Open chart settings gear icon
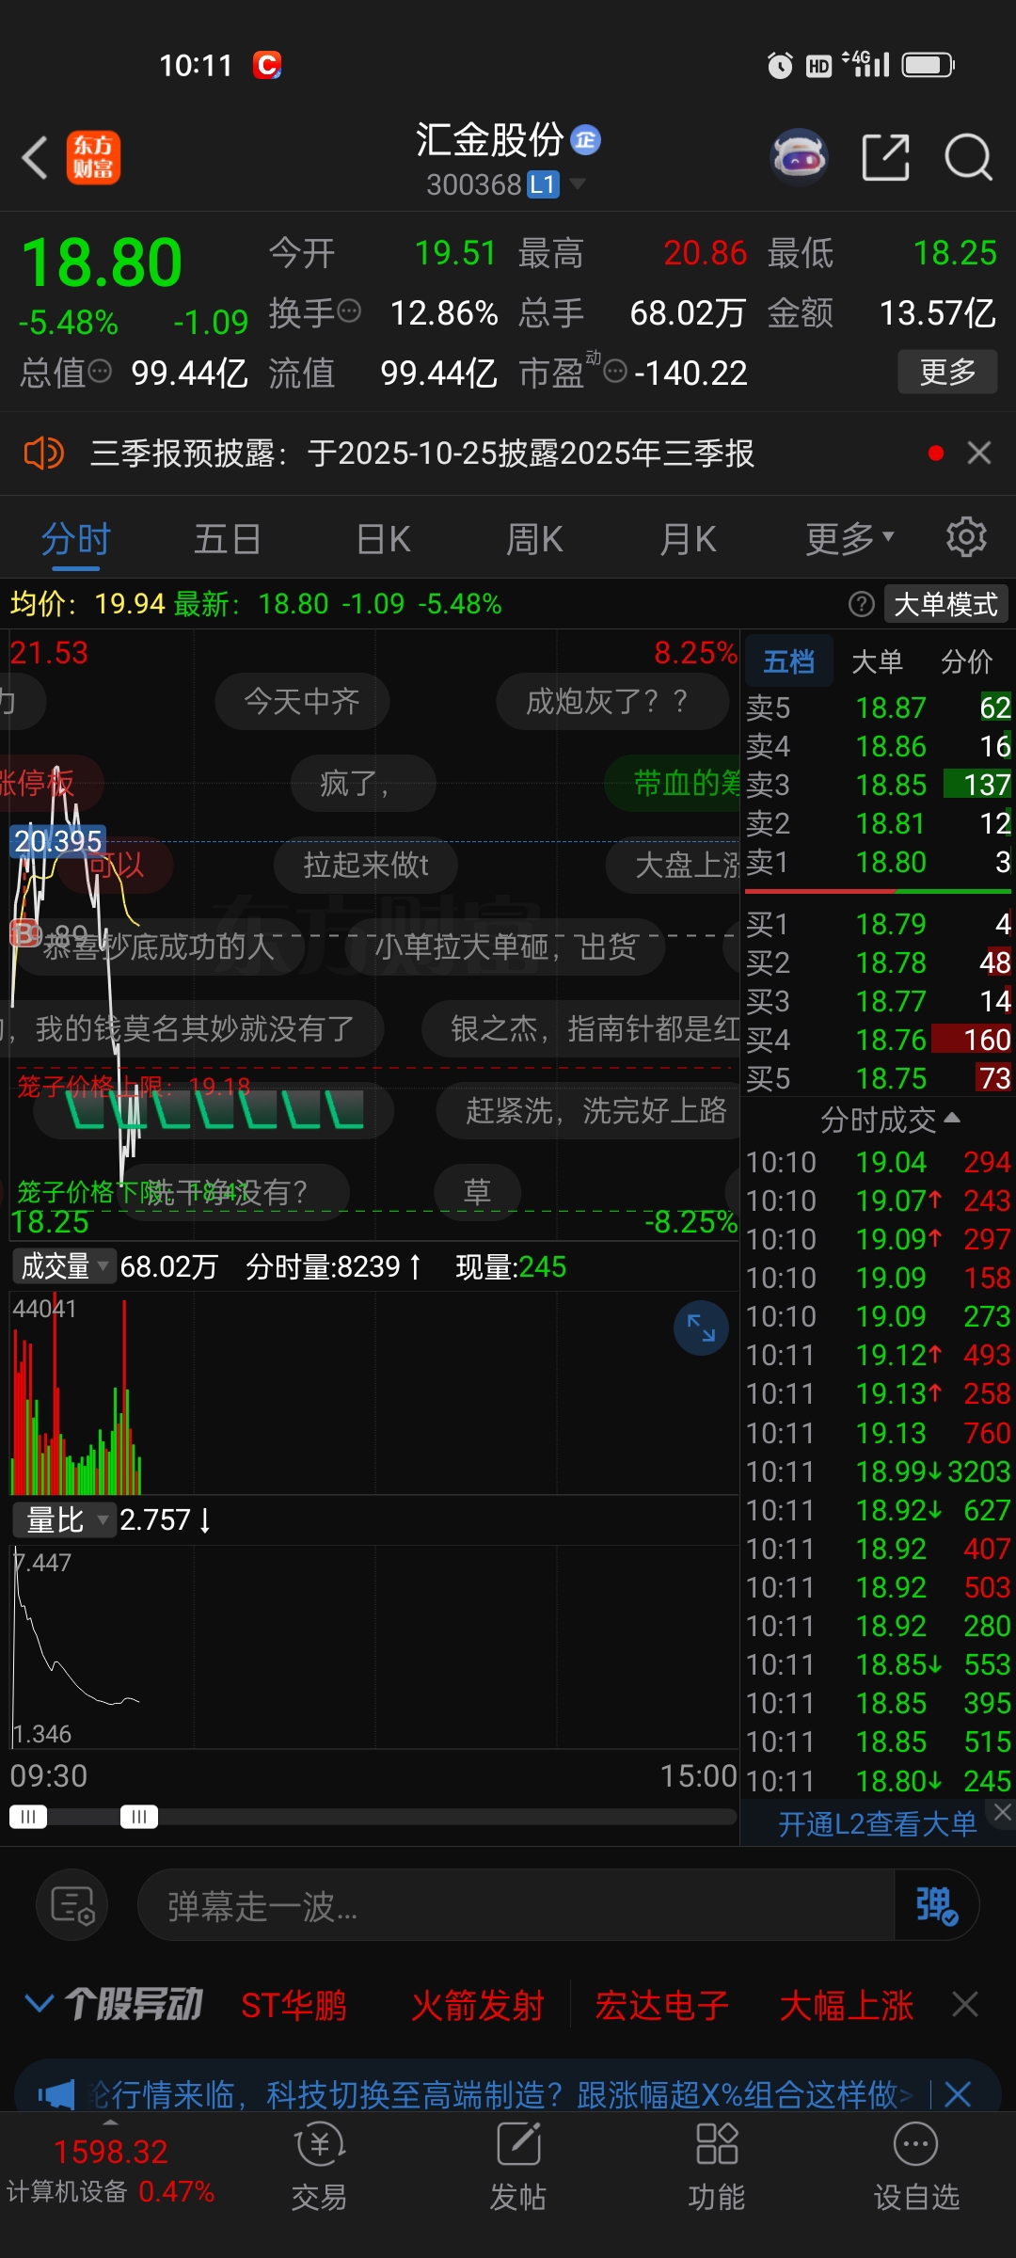 tap(966, 537)
